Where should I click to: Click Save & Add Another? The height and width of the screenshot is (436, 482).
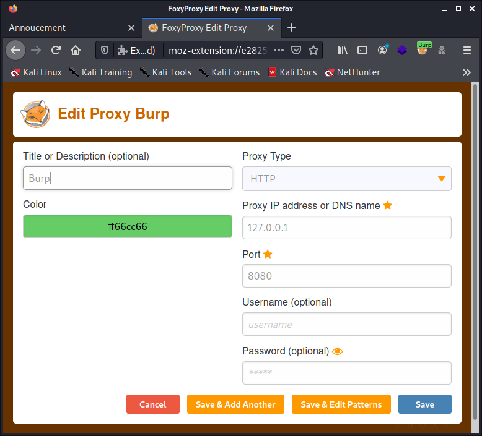[x=235, y=404]
